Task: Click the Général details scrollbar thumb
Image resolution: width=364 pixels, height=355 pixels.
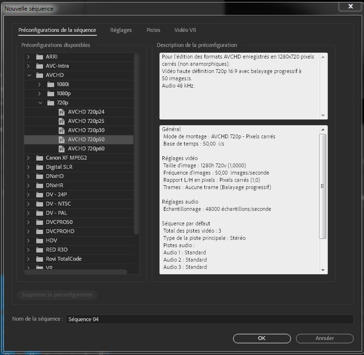Action: [x=323, y=186]
